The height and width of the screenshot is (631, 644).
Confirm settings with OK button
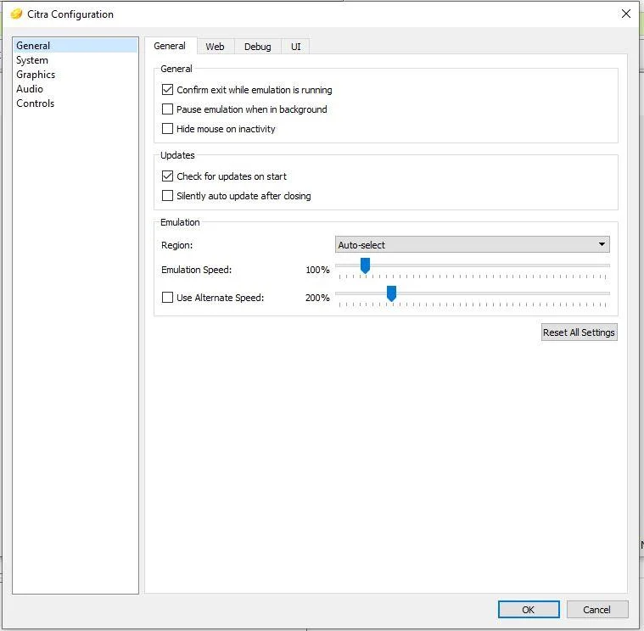coord(529,609)
